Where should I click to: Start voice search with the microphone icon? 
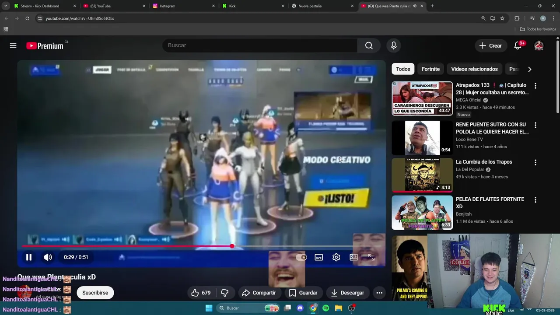[x=393, y=45]
